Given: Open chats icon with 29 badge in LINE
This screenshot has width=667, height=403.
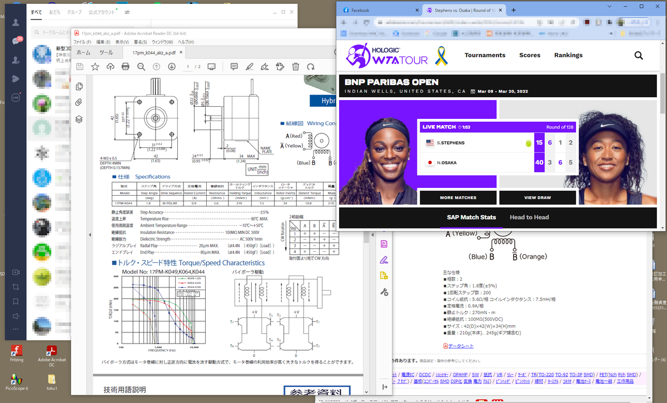Looking at the screenshot, I should (x=16, y=41).
